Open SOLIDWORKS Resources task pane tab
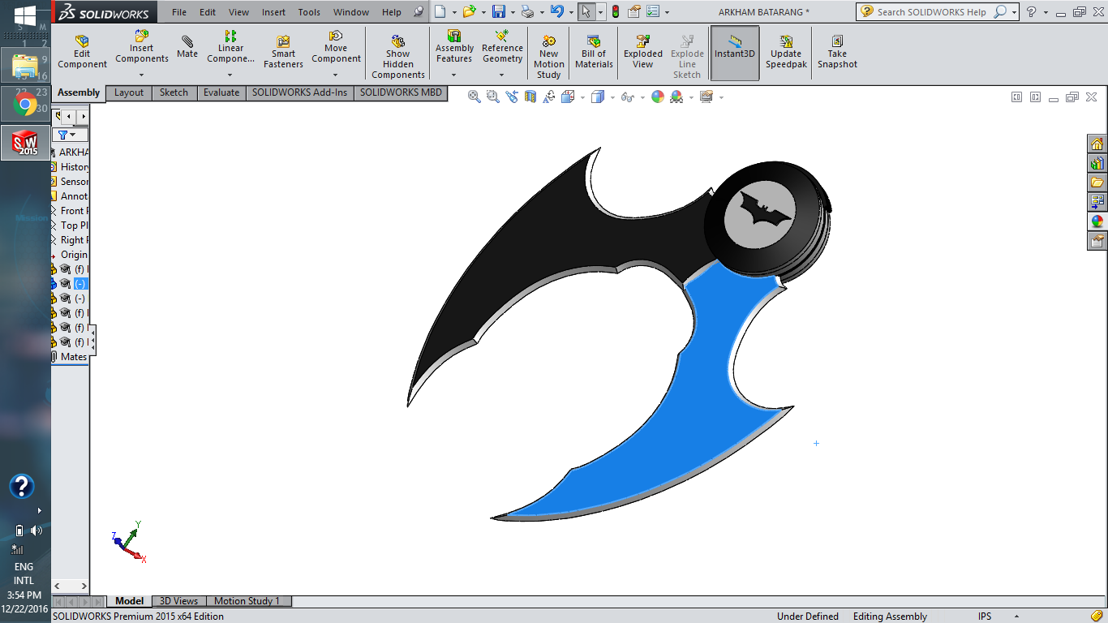The image size is (1108, 623). click(x=1097, y=144)
